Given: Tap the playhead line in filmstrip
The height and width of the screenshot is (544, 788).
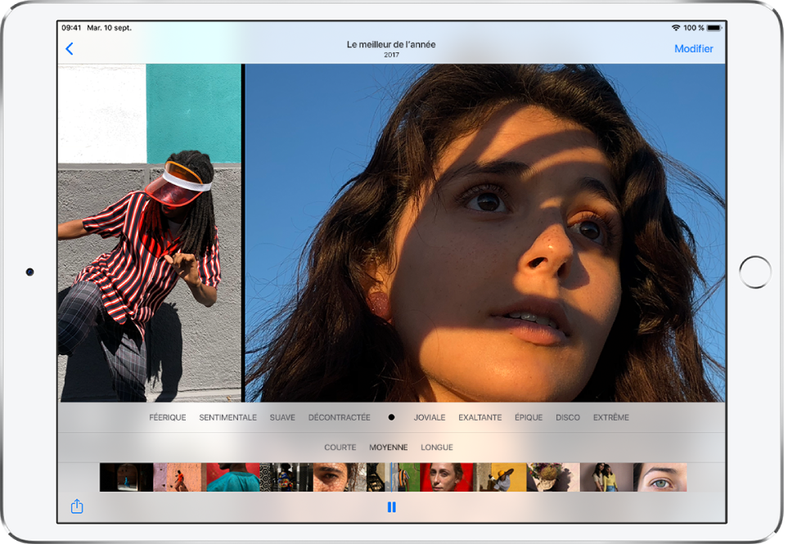Looking at the screenshot, I should (391, 477).
